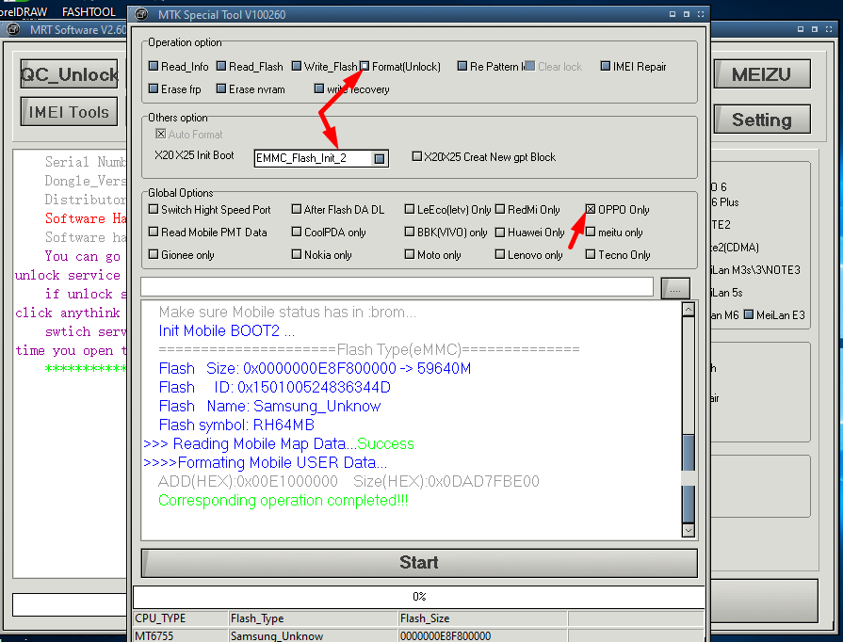Viewport: 843px width, 642px height.
Task: Select the MT6755 cell
Action: (181, 635)
